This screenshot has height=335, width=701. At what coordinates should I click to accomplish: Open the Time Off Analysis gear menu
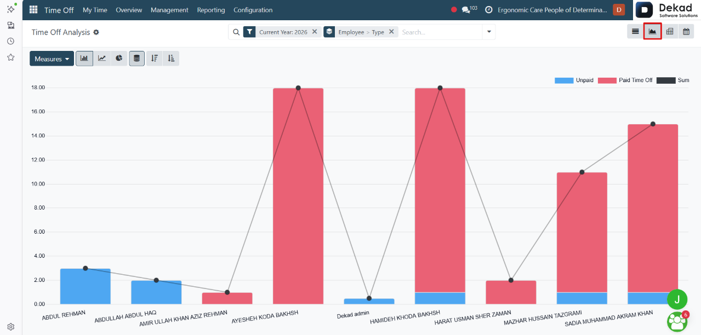click(x=96, y=32)
